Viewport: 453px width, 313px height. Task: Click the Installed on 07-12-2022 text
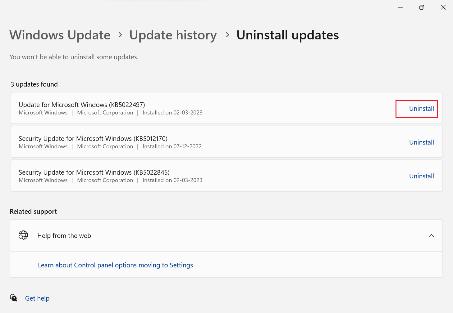[172, 146]
